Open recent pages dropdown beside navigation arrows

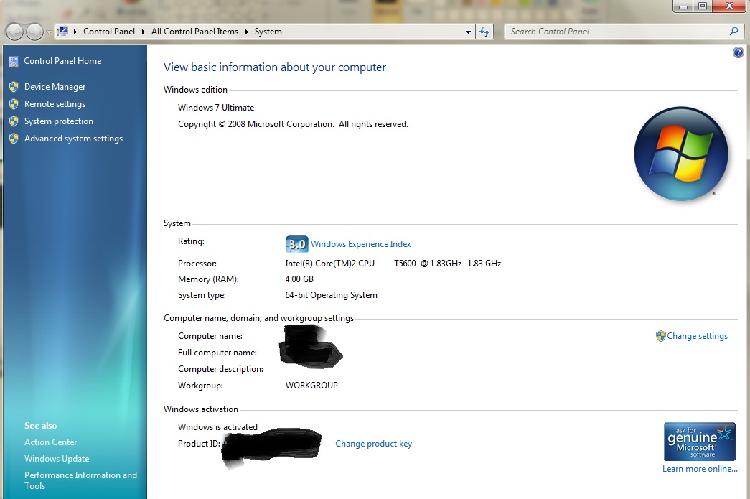click(x=49, y=32)
